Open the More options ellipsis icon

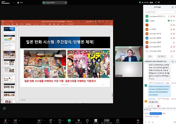point(118,120)
